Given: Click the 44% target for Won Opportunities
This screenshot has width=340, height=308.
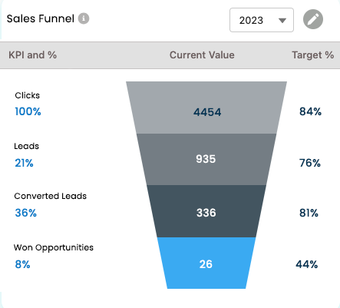Looking at the screenshot, I should click(307, 264).
